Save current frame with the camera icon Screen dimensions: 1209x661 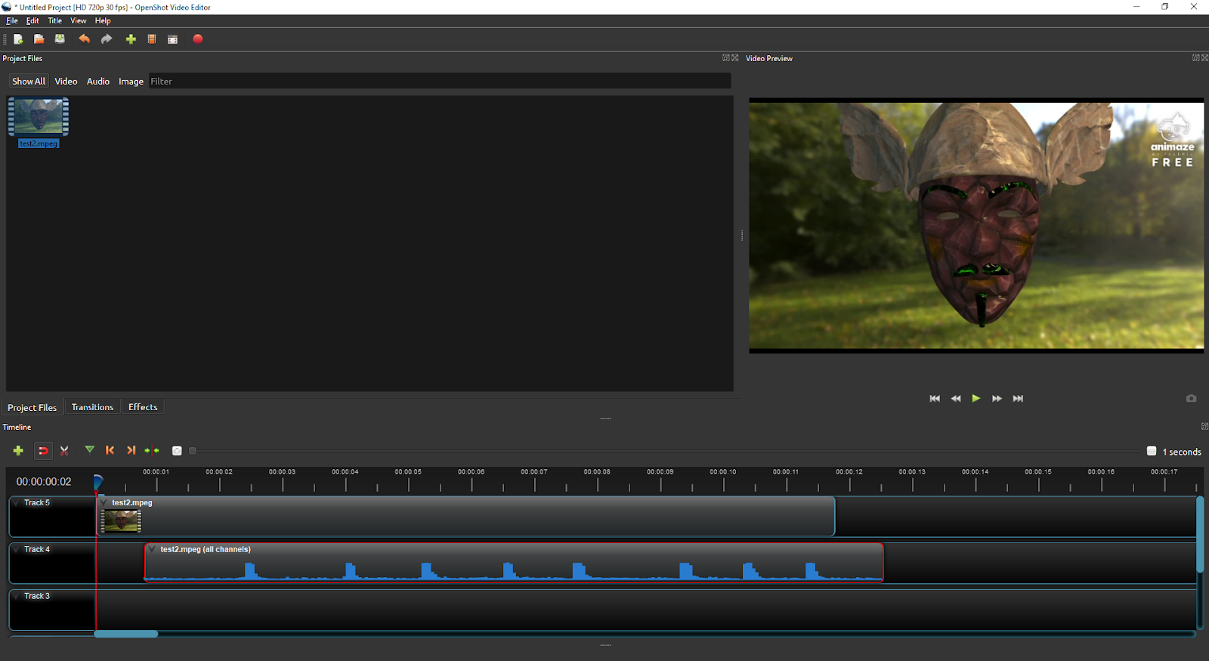point(1192,398)
